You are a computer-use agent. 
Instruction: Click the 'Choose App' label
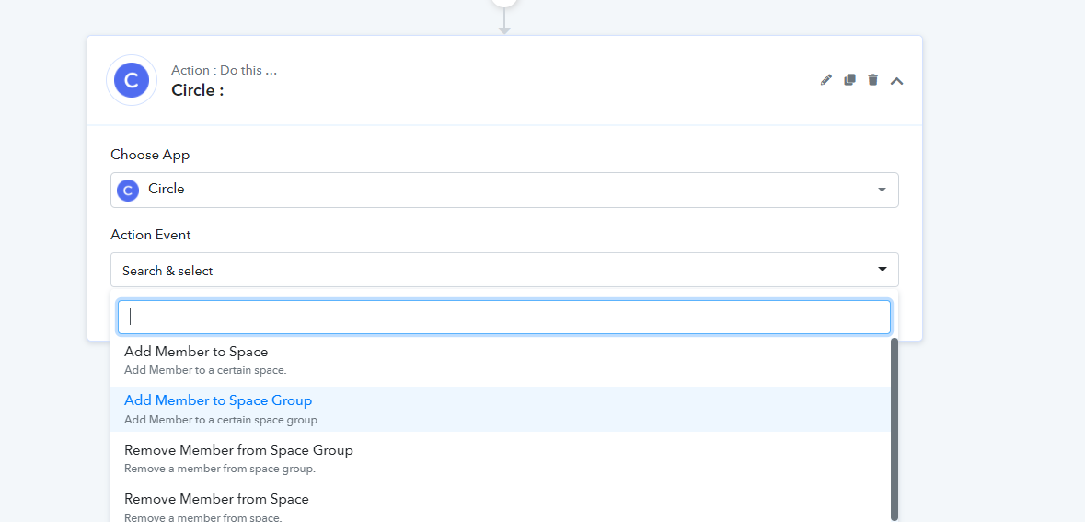click(150, 155)
